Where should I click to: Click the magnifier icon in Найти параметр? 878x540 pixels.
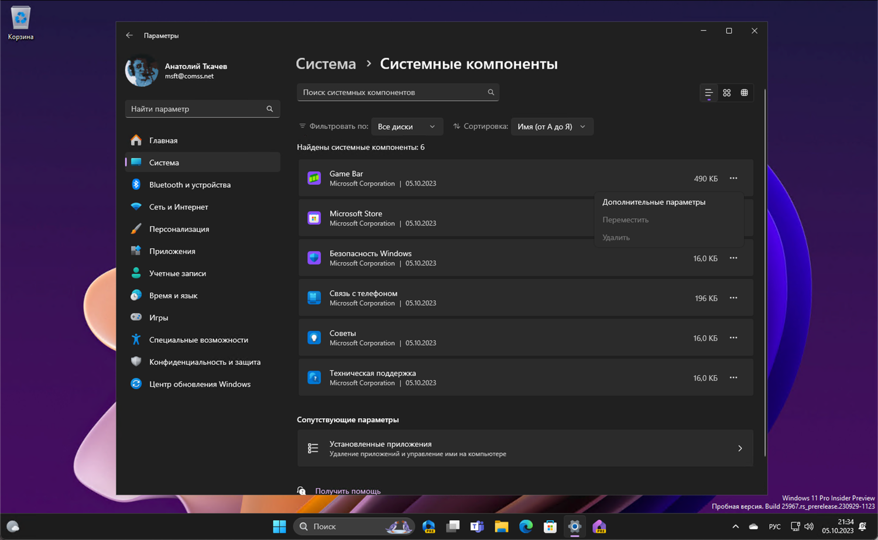270,109
